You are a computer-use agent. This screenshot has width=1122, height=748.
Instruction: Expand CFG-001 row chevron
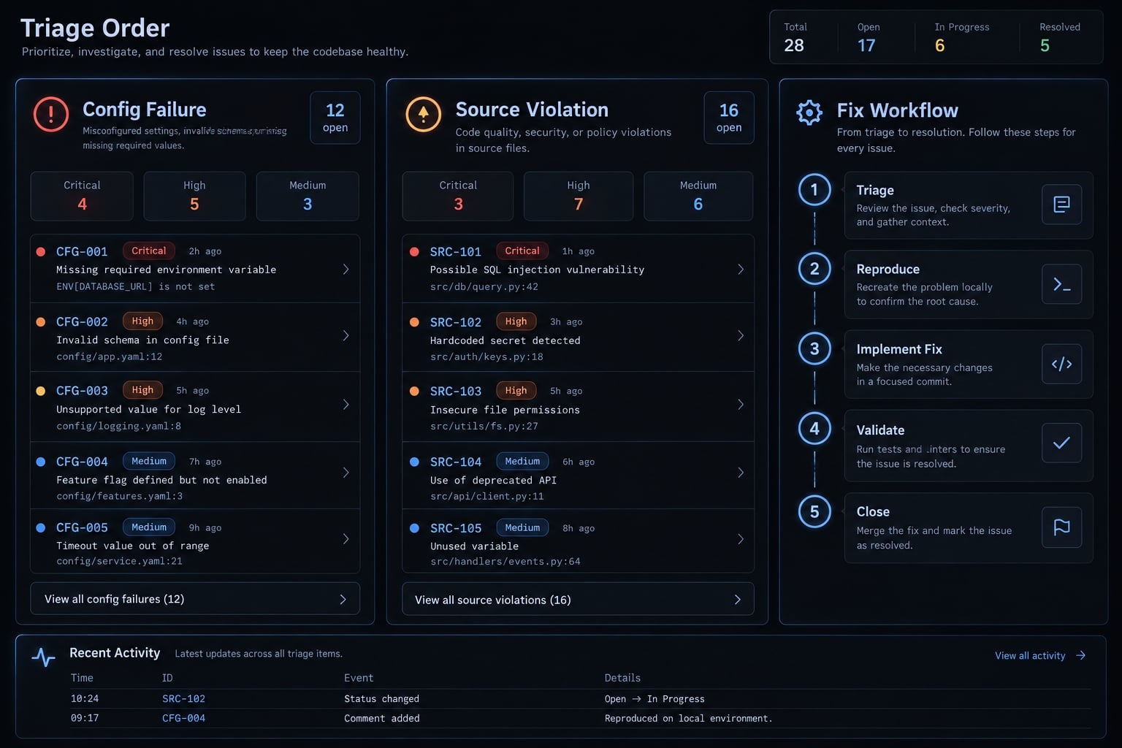coord(346,269)
